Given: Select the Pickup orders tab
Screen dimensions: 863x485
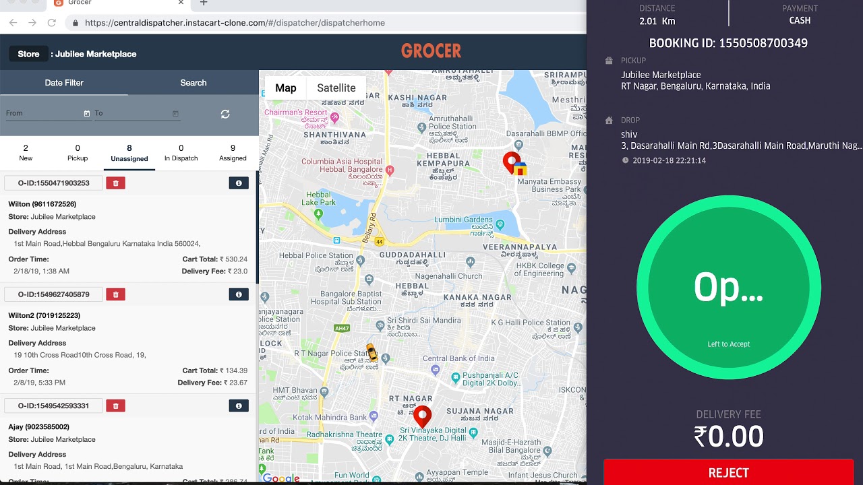Looking at the screenshot, I should (78, 153).
